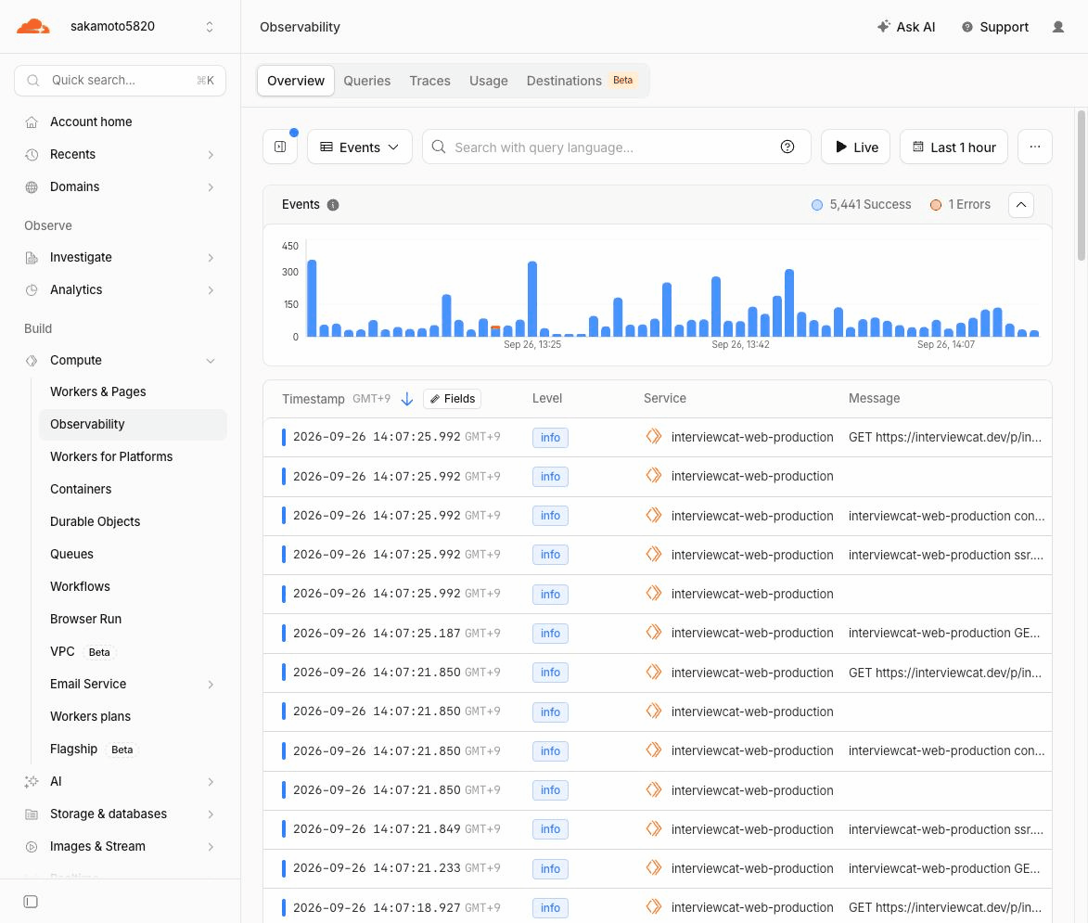This screenshot has width=1088, height=923.
Task: Click the Recents clock icon
Action: 32,155
